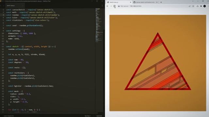
Task: Click 'sides' on line 34
Action: 13,97
